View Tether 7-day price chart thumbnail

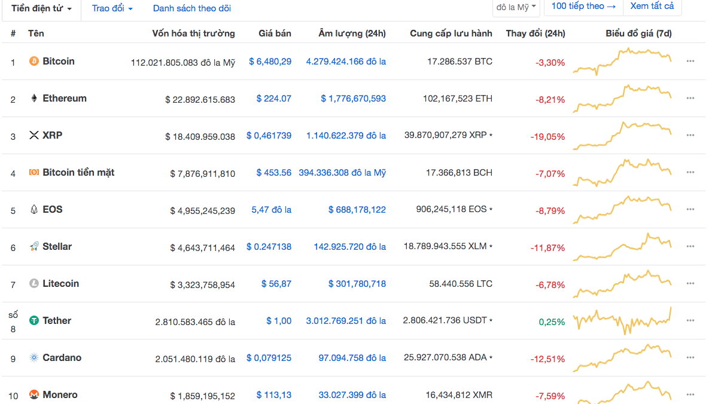click(622, 320)
